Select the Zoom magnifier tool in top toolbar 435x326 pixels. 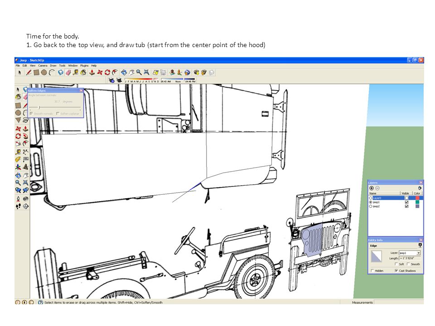(x=139, y=72)
